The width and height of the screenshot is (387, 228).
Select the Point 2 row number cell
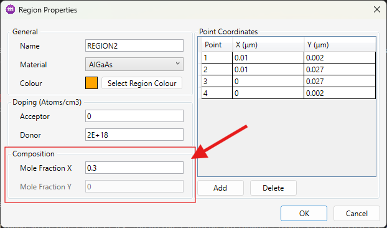click(x=217, y=69)
